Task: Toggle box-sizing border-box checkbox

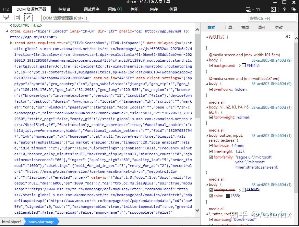Action: [x=211, y=220]
